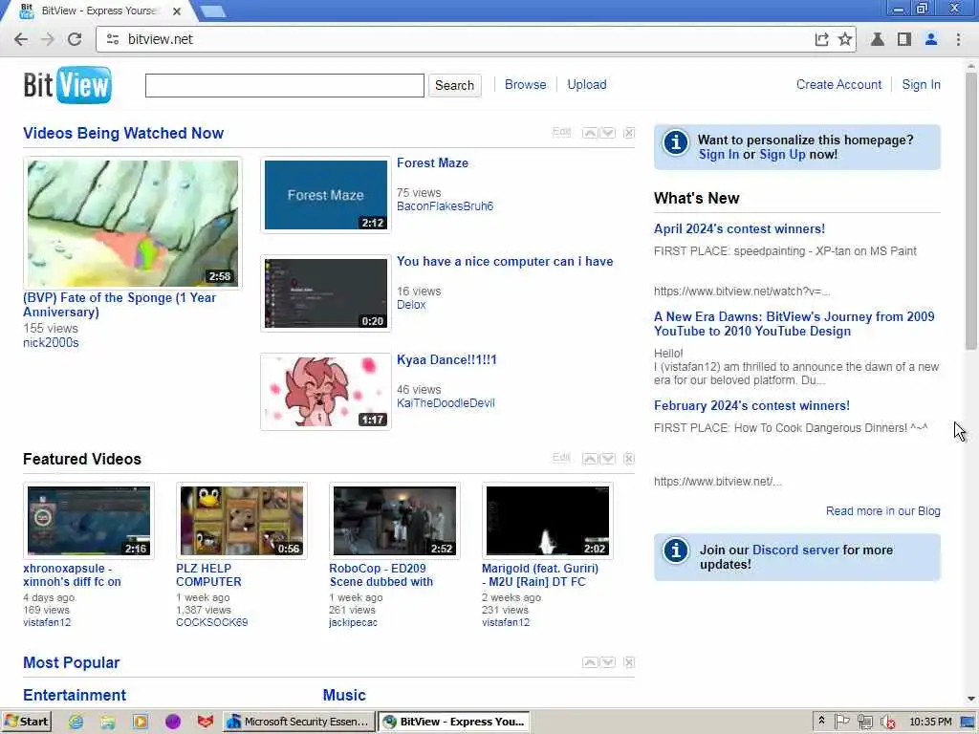
Task: Reload the bitview.net page
Action: (75, 39)
